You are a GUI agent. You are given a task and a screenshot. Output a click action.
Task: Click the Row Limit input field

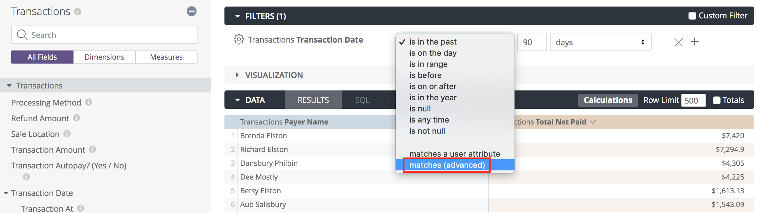click(693, 100)
